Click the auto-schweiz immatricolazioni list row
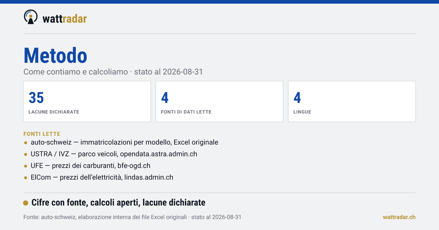Image resolution: width=439 pixels, height=230 pixels. 121,142
